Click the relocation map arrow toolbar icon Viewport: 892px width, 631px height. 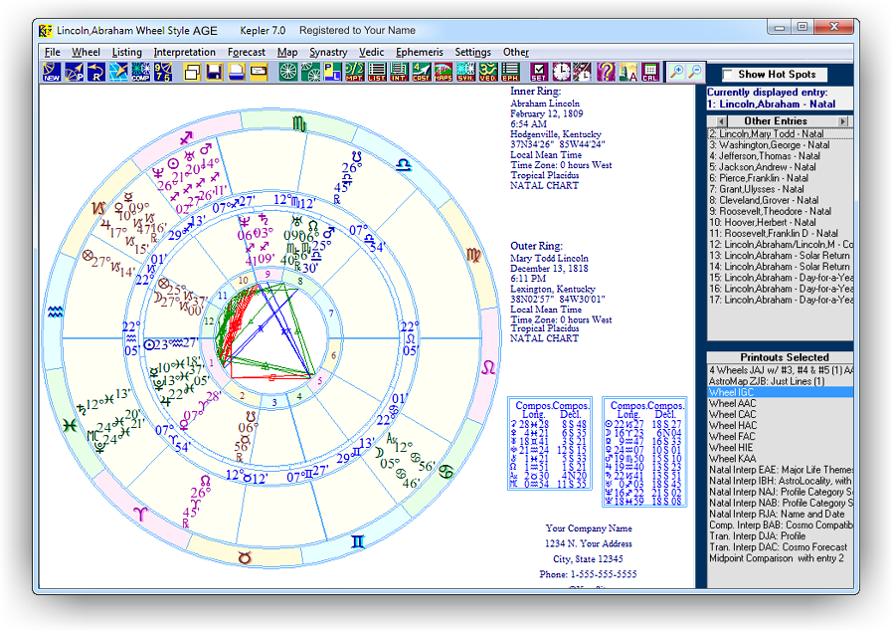click(x=118, y=73)
